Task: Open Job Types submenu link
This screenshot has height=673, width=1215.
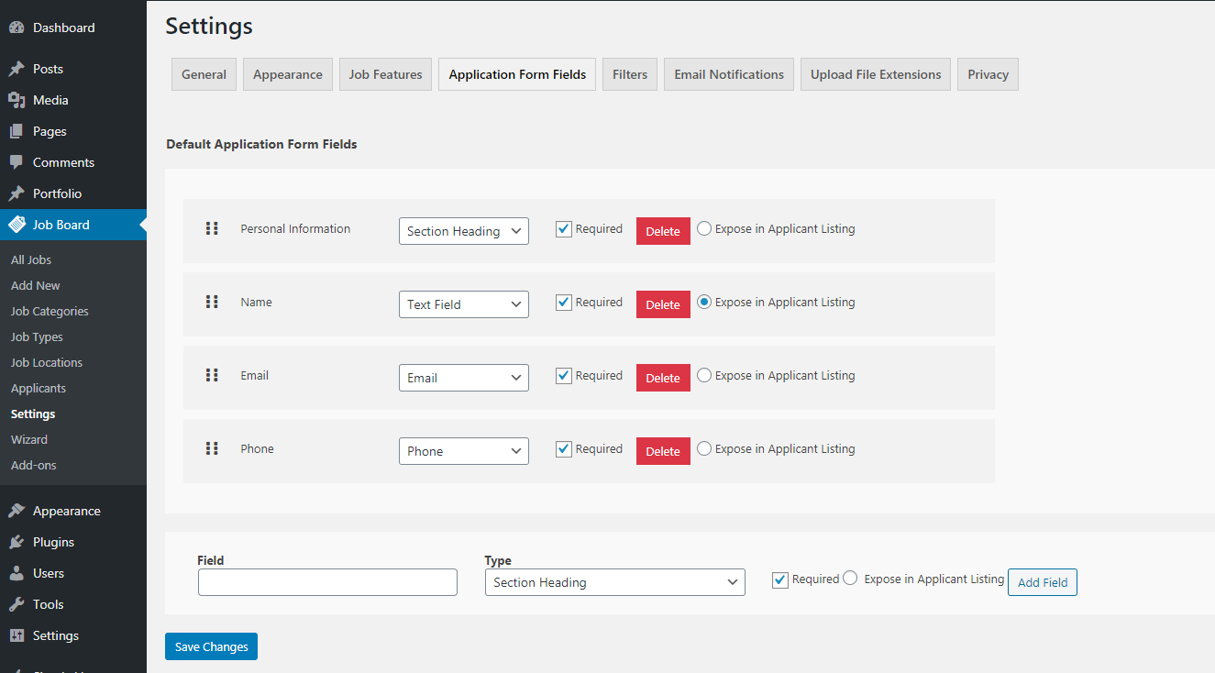Action: [37, 336]
